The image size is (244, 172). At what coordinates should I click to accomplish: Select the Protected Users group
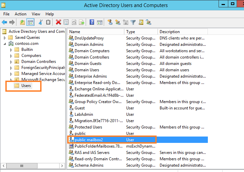coord(88,127)
